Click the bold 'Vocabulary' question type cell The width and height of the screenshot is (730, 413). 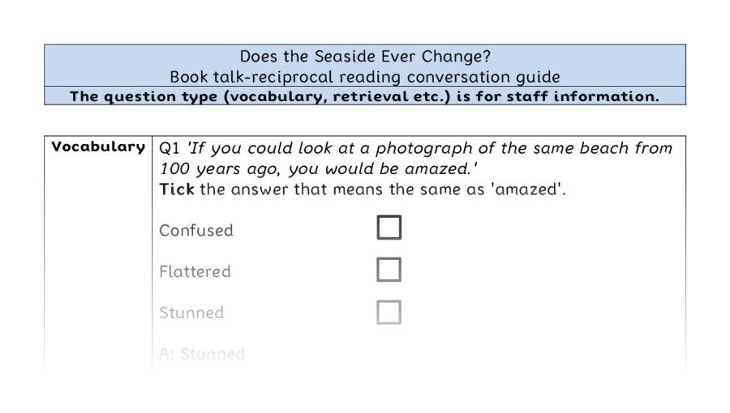(x=98, y=147)
